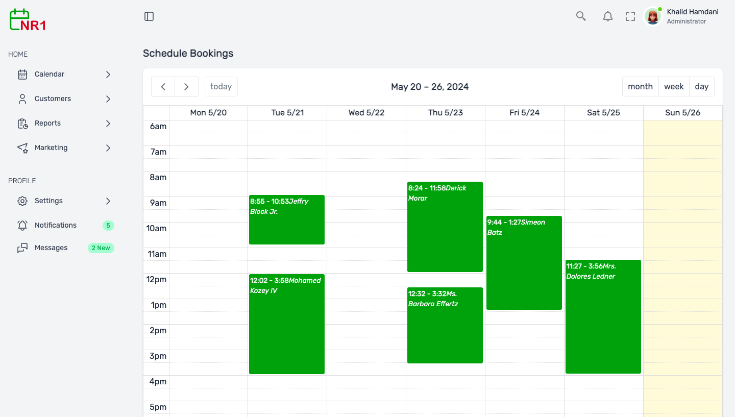
Task: Open Mohamed Kozey IV booking event
Action: pyautogui.click(x=286, y=324)
